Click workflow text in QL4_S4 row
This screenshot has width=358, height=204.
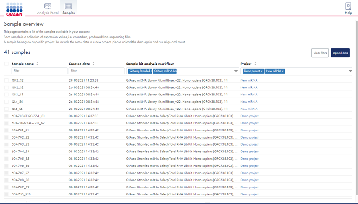coord(177,101)
